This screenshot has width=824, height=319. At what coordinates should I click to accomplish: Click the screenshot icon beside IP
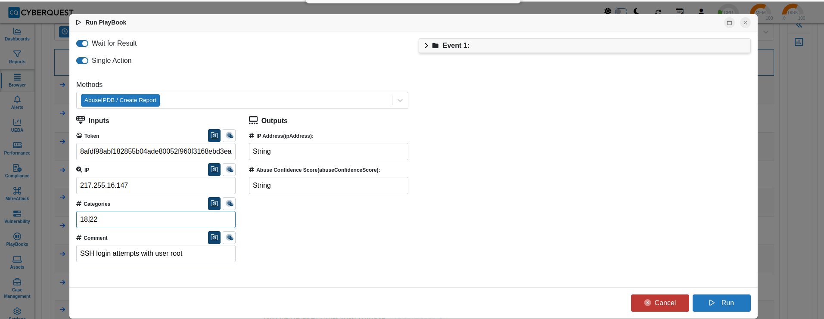click(x=214, y=170)
